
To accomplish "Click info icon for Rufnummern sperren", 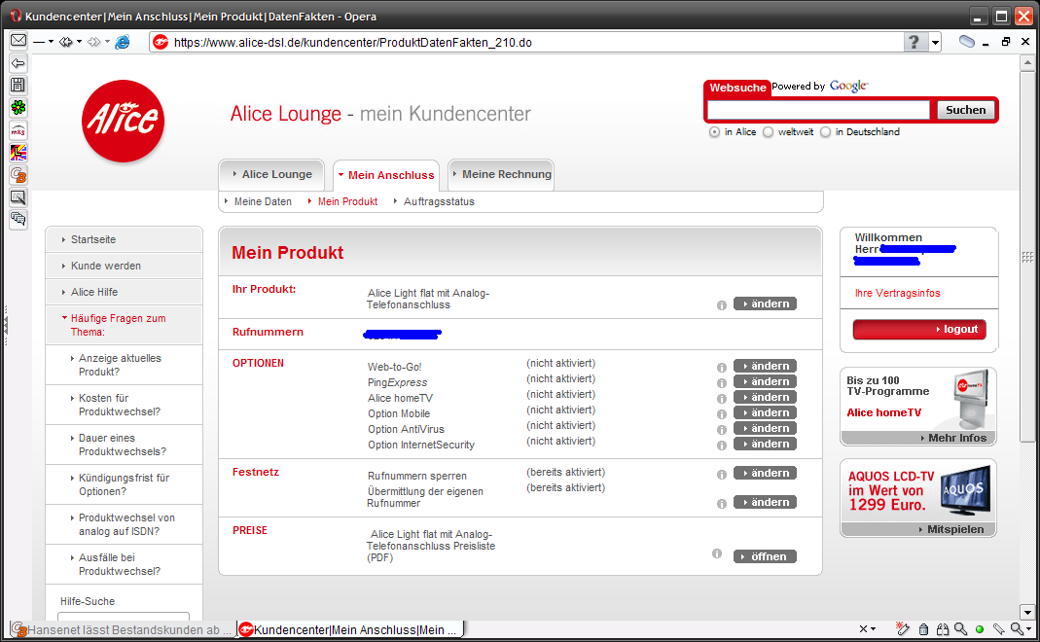I will tap(722, 475).
